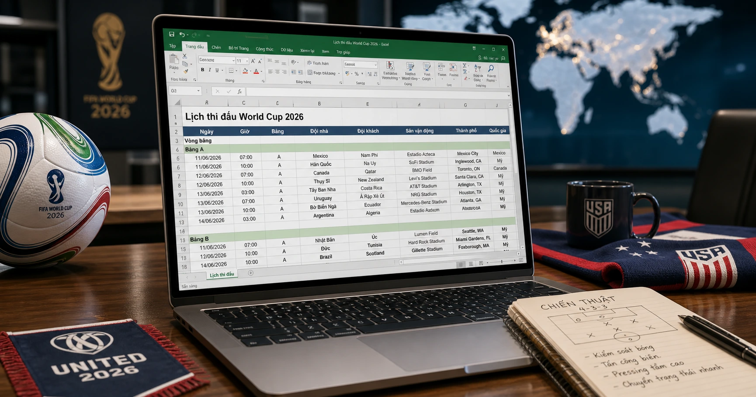Click the New Sheet plus icon
This screenshot has height=397, width=756.
pos(251,273)
